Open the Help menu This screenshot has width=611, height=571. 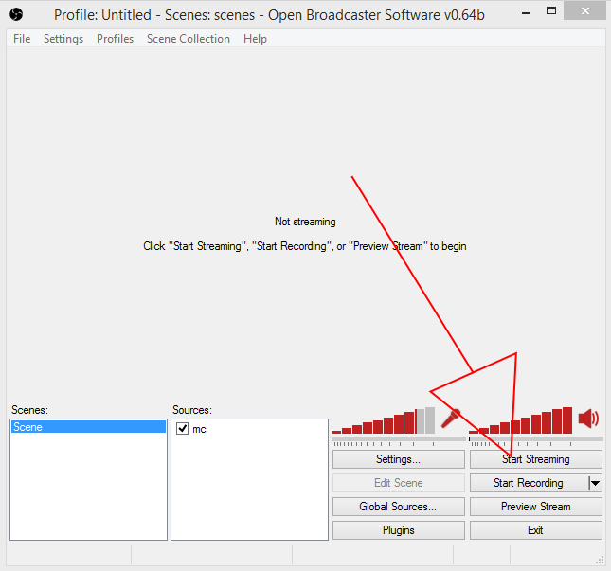[x=255, y=39]
